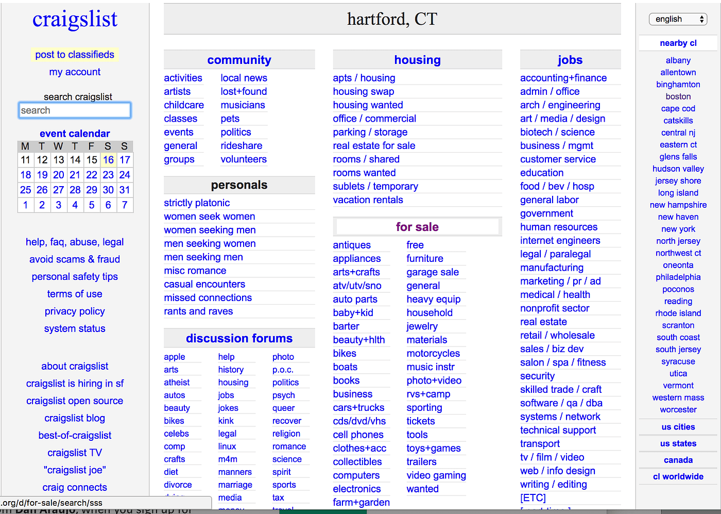The width and height of the screenshot is (721, 514).
Task: Open the free stuff listings
Action: [x=415, y=245]
